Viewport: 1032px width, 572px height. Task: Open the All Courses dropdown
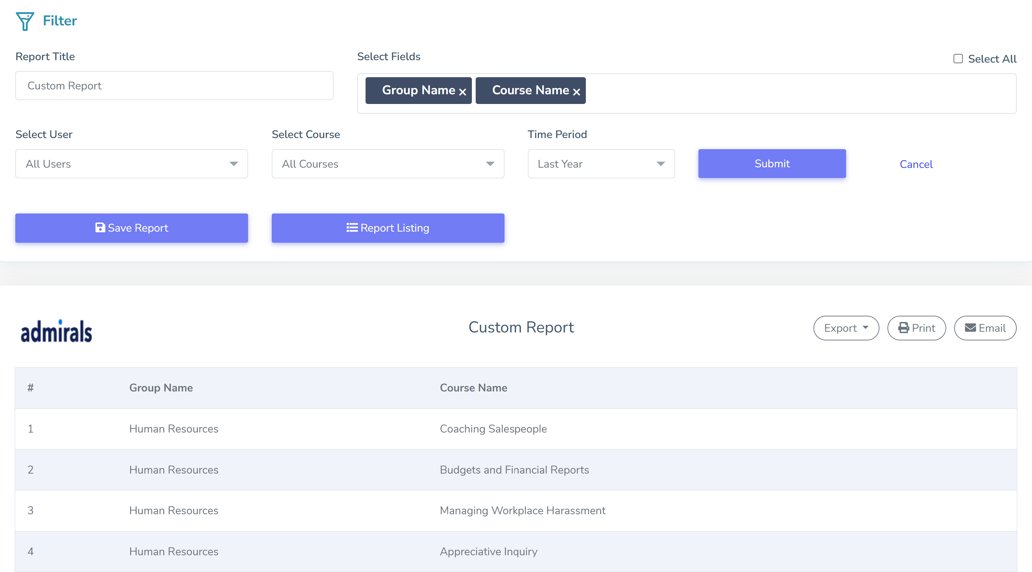pyautogui.click(x=387, y=164)
